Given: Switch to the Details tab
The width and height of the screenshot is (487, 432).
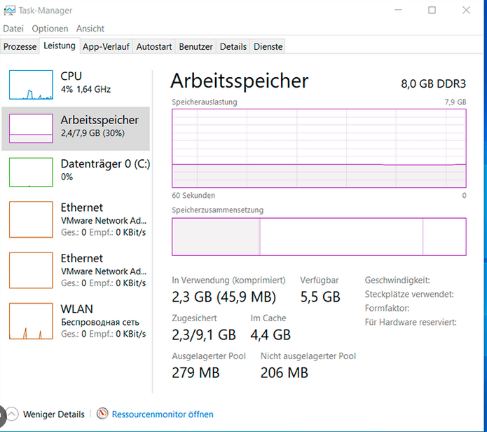Looking at the screenshot, I should tap(233, 46).
